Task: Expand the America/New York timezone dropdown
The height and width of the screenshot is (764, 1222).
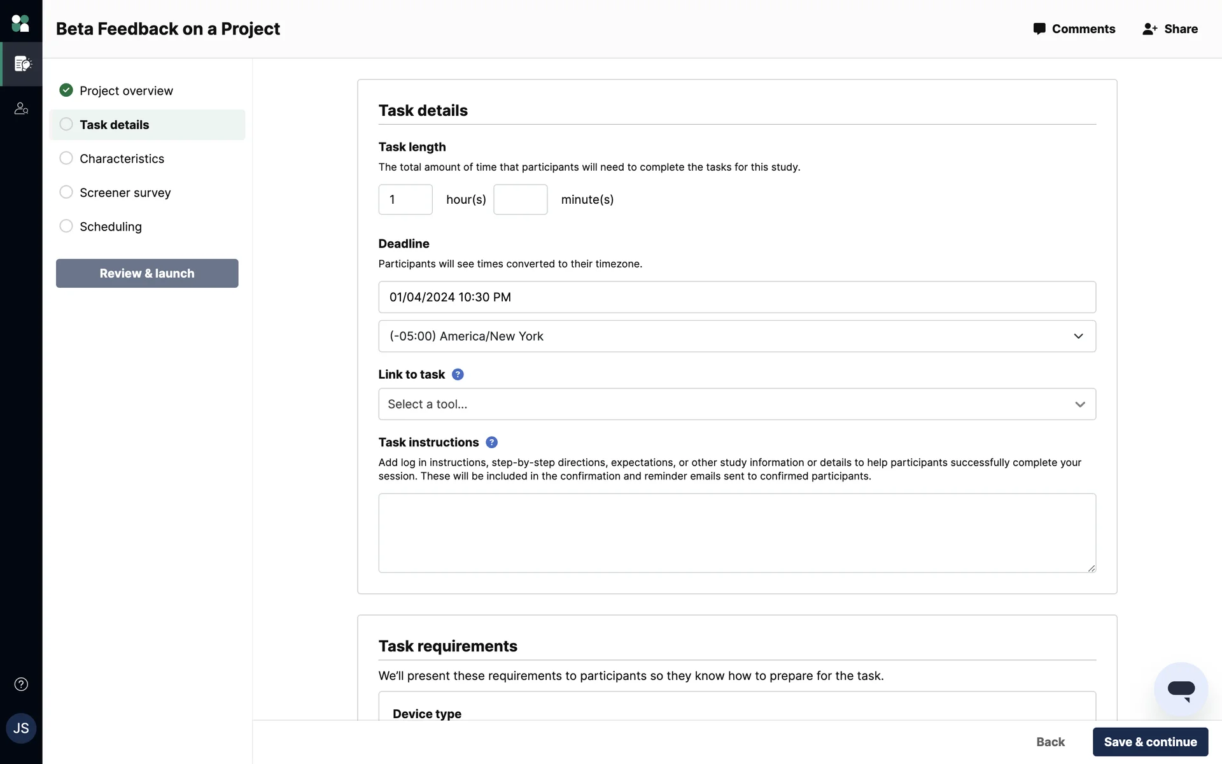Action: click(736, 336)
